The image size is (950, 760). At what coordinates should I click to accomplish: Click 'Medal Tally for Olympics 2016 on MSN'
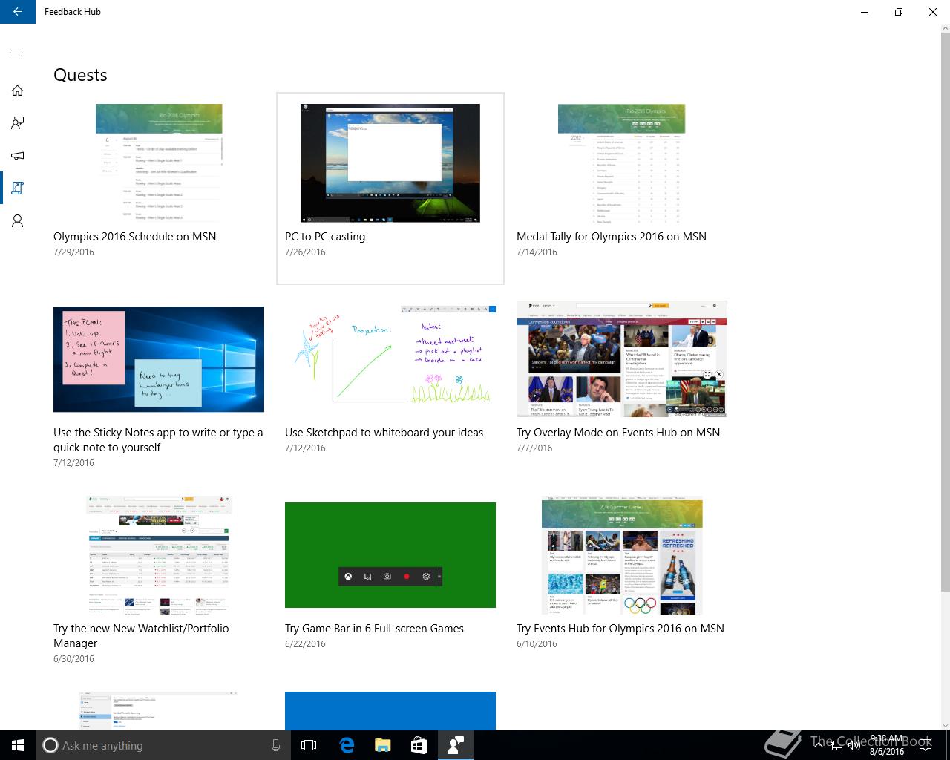click(x=612, y=237)
